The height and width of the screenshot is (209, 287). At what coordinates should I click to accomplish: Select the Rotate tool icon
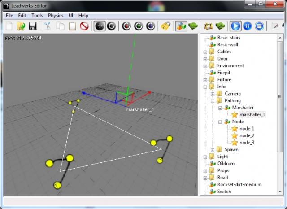click(111, 26)
